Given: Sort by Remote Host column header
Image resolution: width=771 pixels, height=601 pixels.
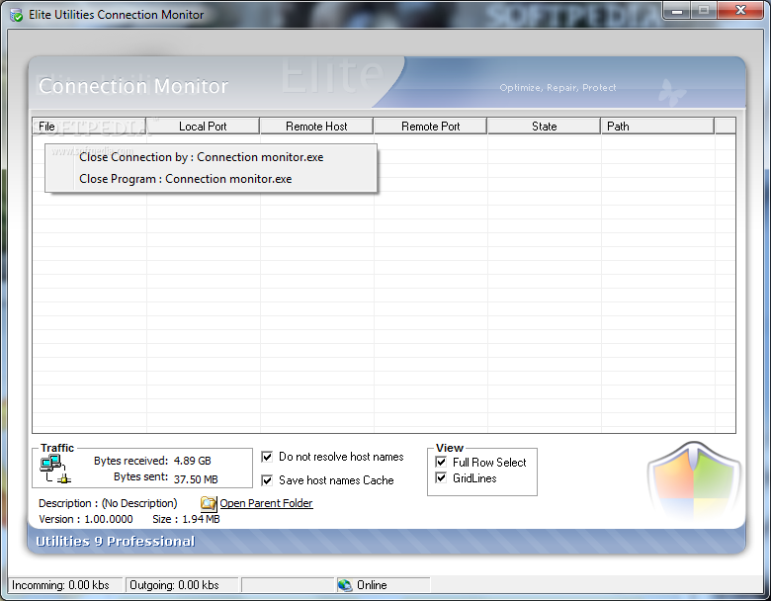Looking at the screenshot, I should pos(316,126).
